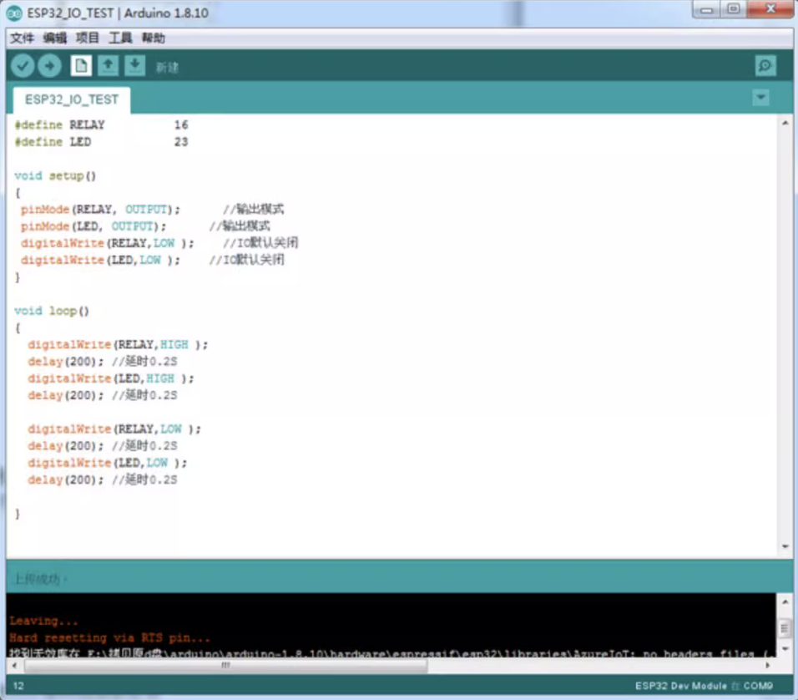The image size is (798, 700).
Task: Open the Serial Monitor magnifier icon
Action: pyautogui.click(x=765, y=66)
